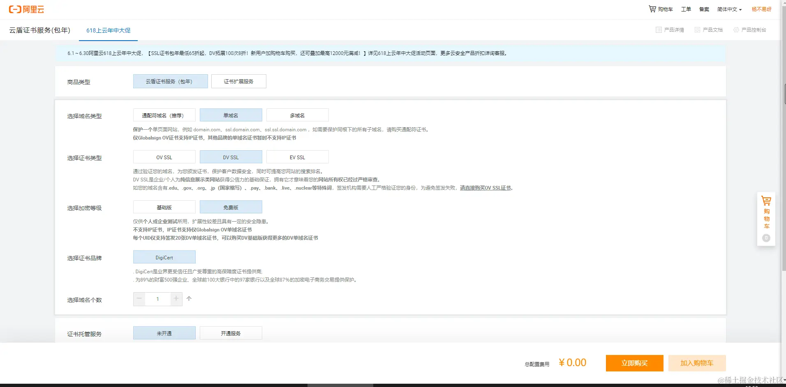Choose 通配符域名（推荐）domain type

[164, 115]
